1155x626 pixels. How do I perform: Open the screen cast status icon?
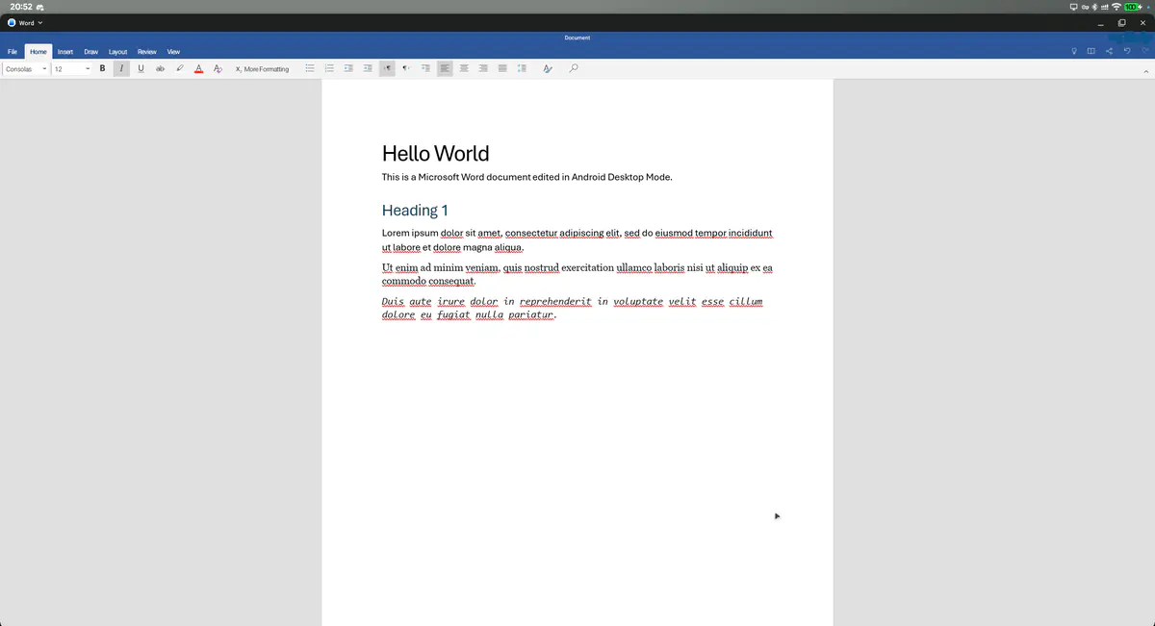(x=1073, y=7)
